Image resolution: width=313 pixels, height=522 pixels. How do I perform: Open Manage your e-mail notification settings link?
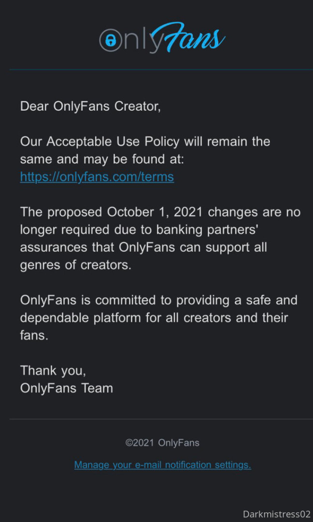(x=162, y=465)
